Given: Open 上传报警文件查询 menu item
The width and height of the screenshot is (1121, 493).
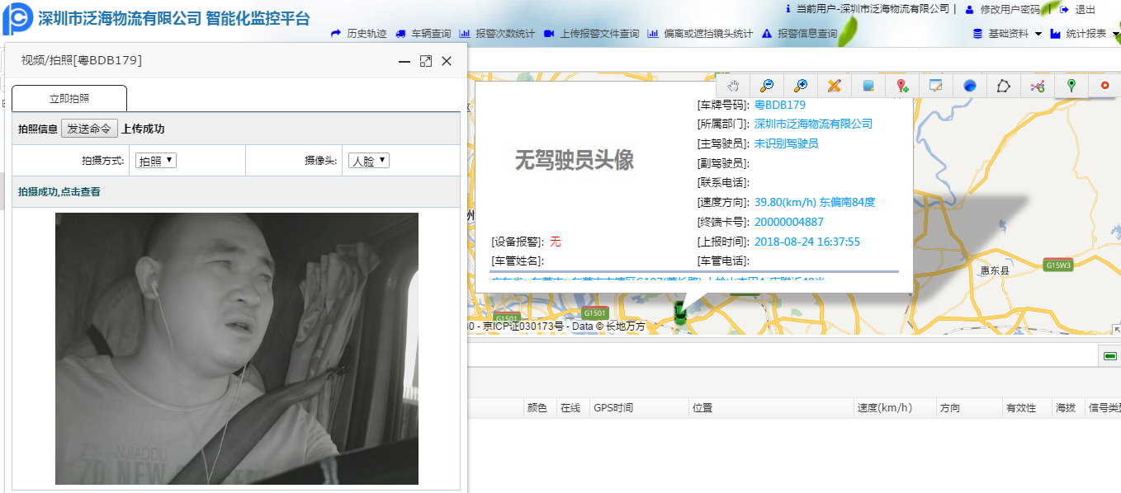Looking at the screenshot, I should coord(591,34).
